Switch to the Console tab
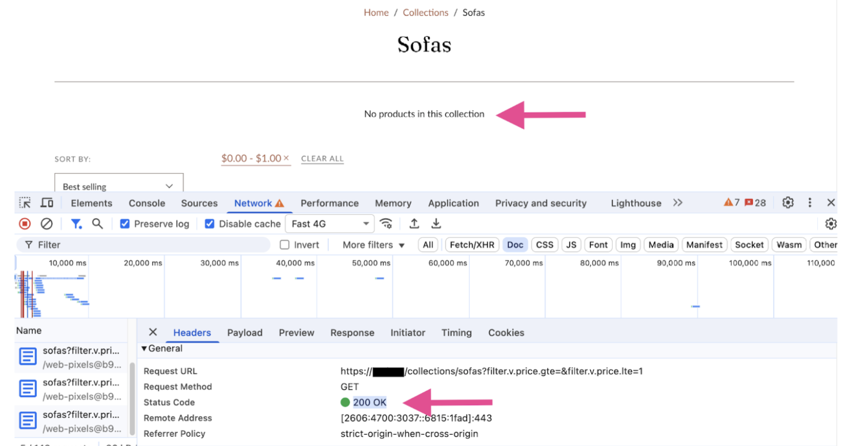 click(x=147, y=204)
